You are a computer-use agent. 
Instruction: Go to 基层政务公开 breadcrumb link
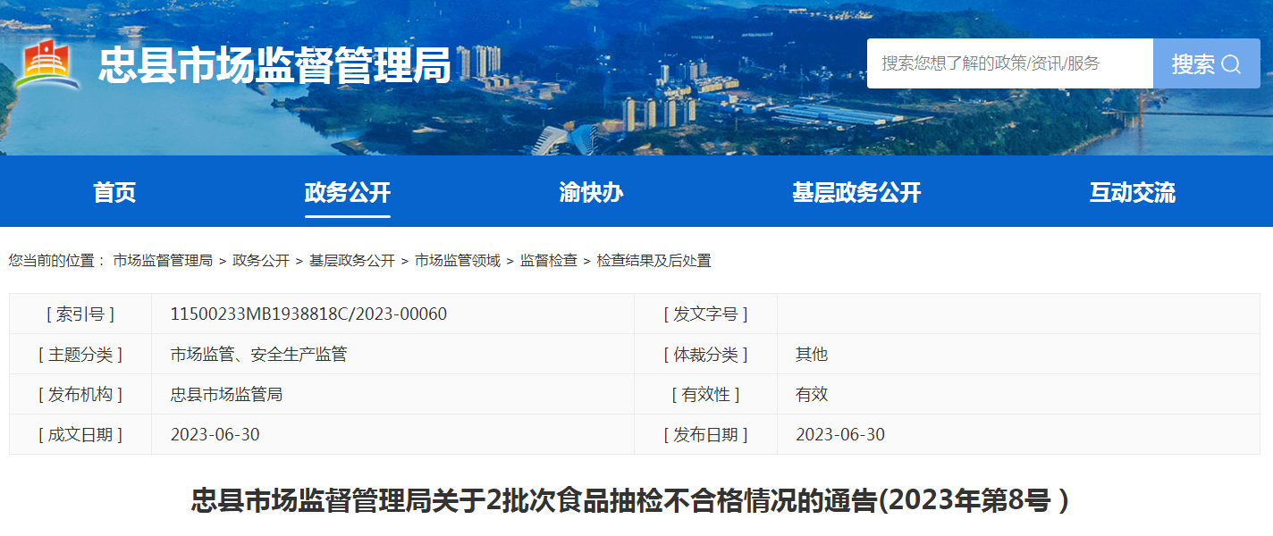(x=352, y=261)
